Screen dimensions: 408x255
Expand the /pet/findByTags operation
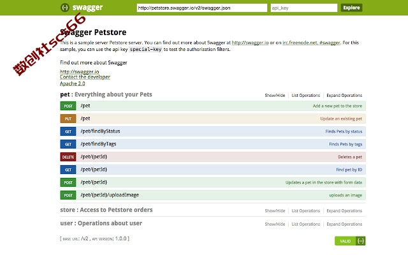(98, 144)
